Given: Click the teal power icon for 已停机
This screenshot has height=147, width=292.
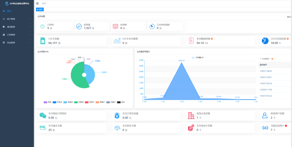Looking at the screenshot, I should [43, 26].
